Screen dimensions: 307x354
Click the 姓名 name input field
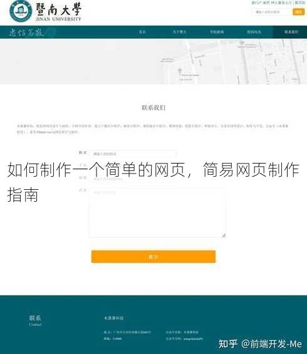[133, 154]
